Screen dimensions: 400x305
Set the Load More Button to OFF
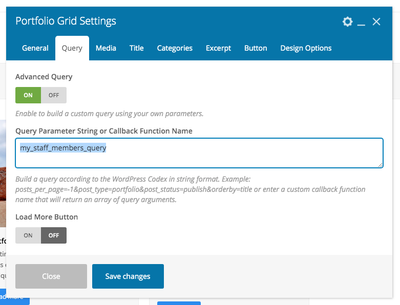pos(54,235)
